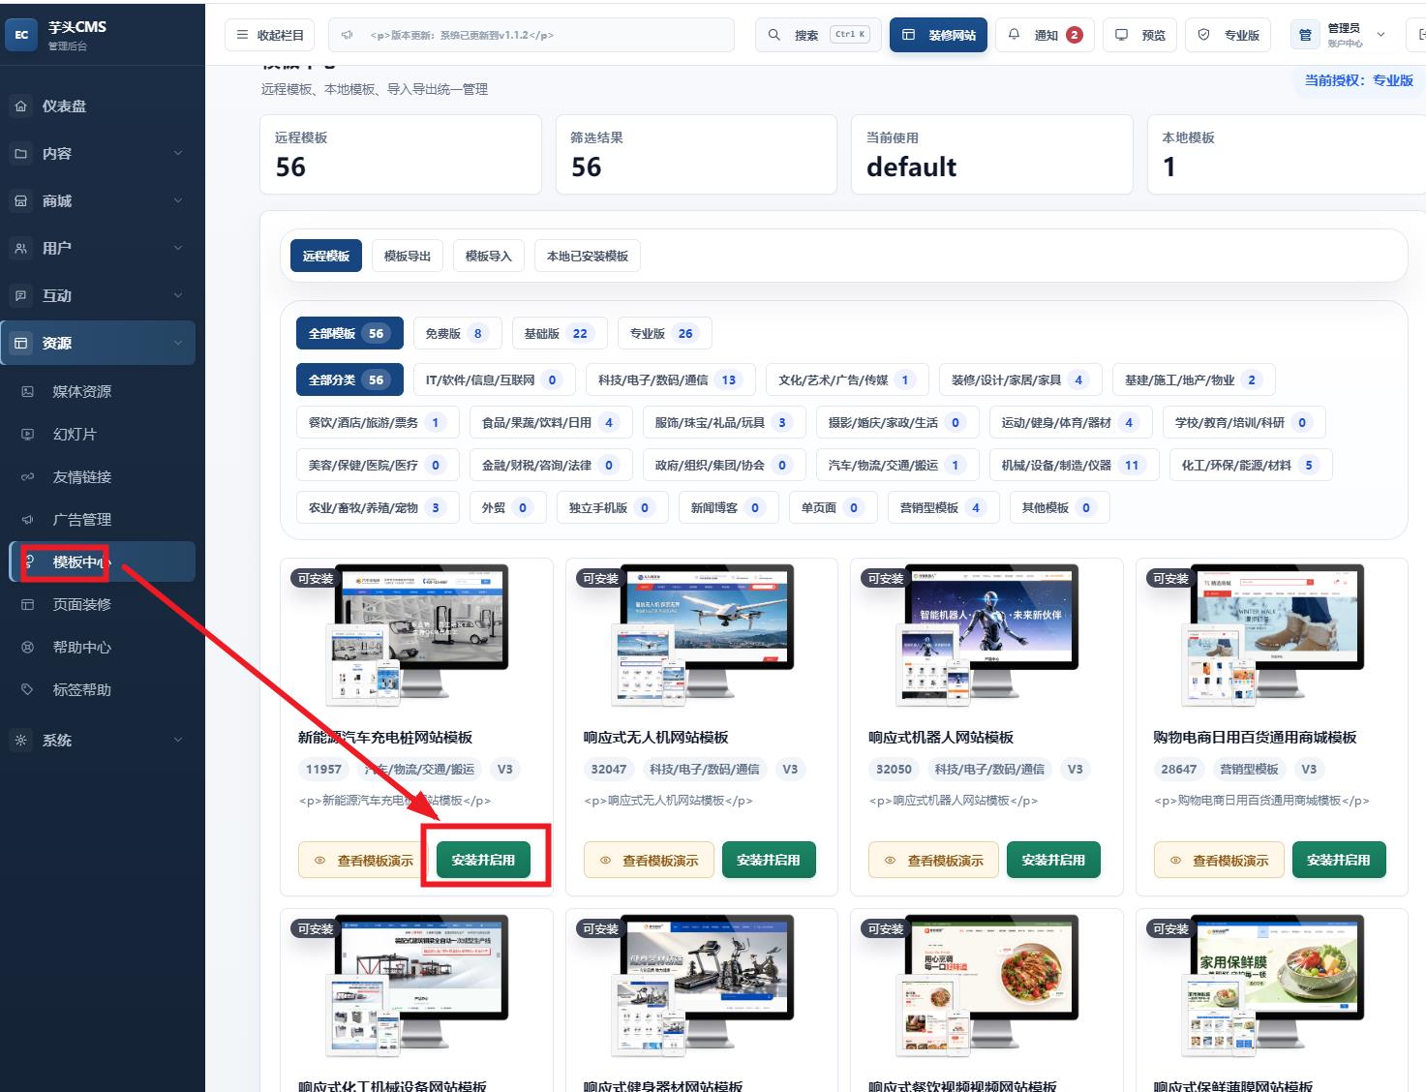Viewport: 1426px width, 1092px height.
Task: Collapse the 资源 menu chevron
Action: [x=178, y=344]
